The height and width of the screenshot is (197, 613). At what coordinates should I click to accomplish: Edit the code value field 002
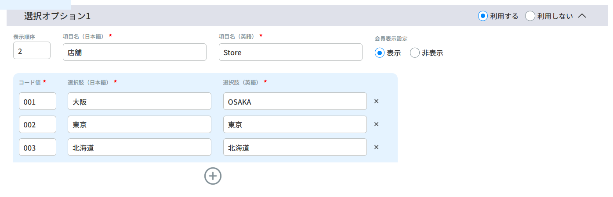pos(37,124)
